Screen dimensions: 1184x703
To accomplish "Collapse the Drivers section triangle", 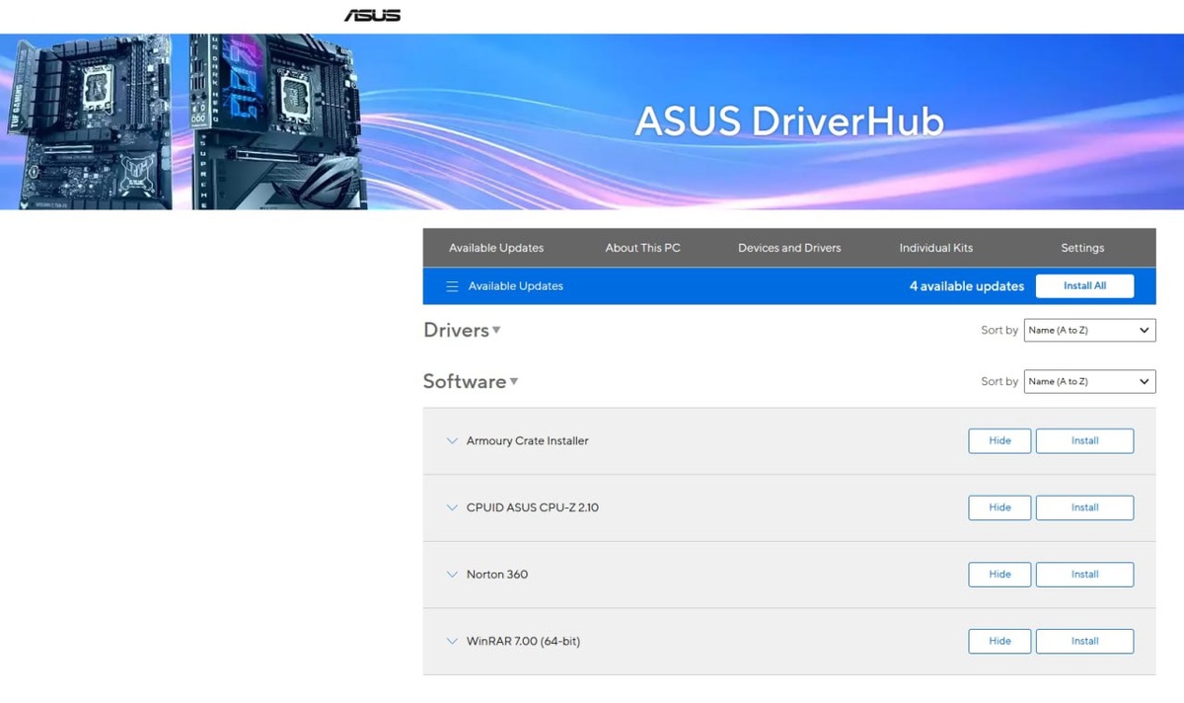I will coord(496,331).
